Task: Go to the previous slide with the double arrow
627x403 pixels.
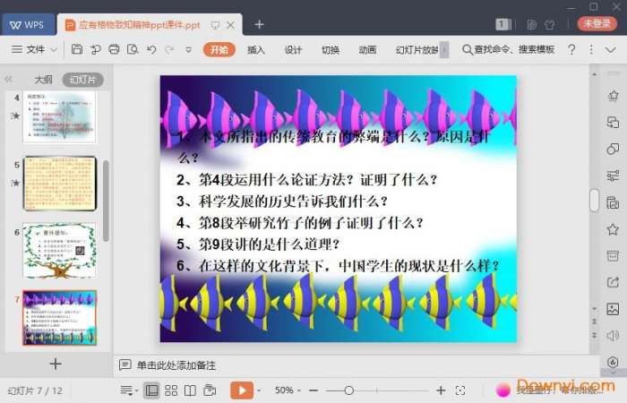Action: [594, 322]
